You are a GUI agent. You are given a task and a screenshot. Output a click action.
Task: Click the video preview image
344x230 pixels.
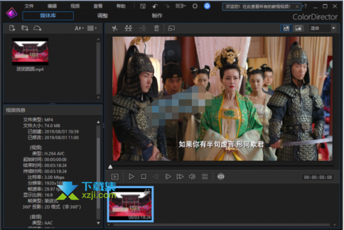[223, 99]
